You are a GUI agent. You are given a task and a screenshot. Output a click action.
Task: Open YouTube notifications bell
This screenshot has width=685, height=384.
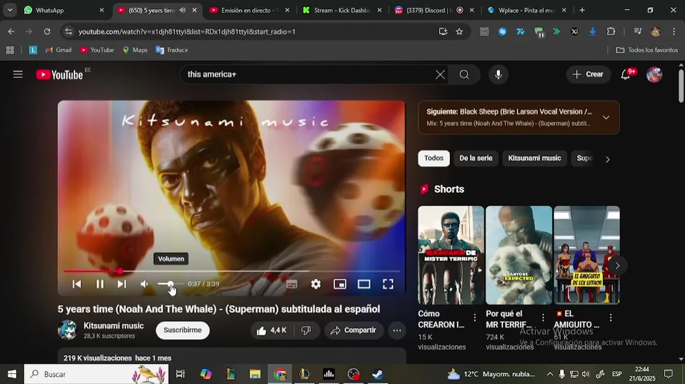626,75
